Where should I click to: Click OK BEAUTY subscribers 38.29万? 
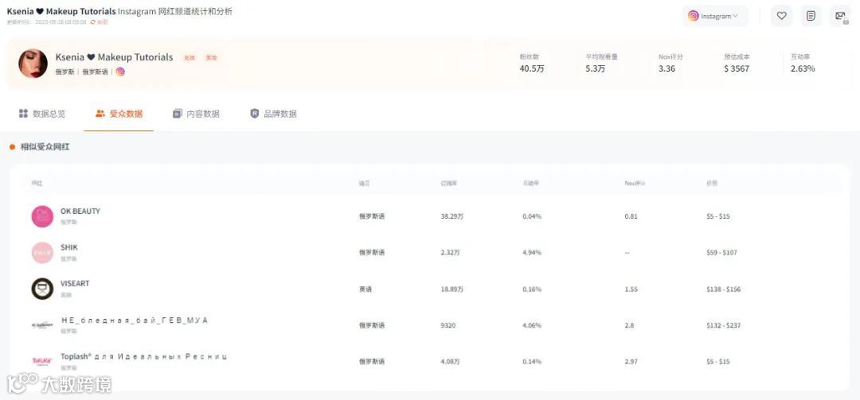(452, 216)
